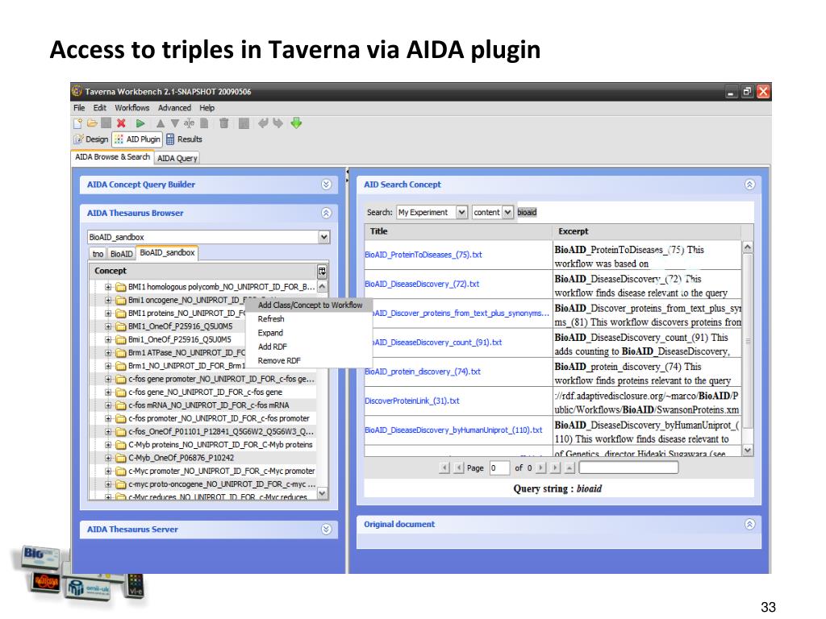Viewport: 826px width, 619px height.
Task: Click the grey up-triangle toolbar icon
Action: pos(161,123)
